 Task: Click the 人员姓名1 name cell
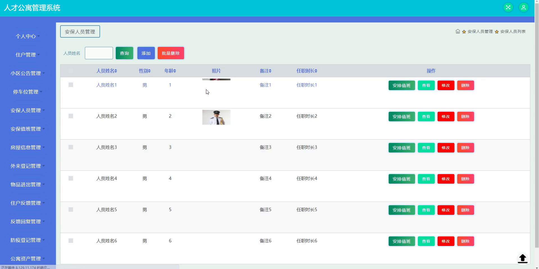tap(107, 85)
